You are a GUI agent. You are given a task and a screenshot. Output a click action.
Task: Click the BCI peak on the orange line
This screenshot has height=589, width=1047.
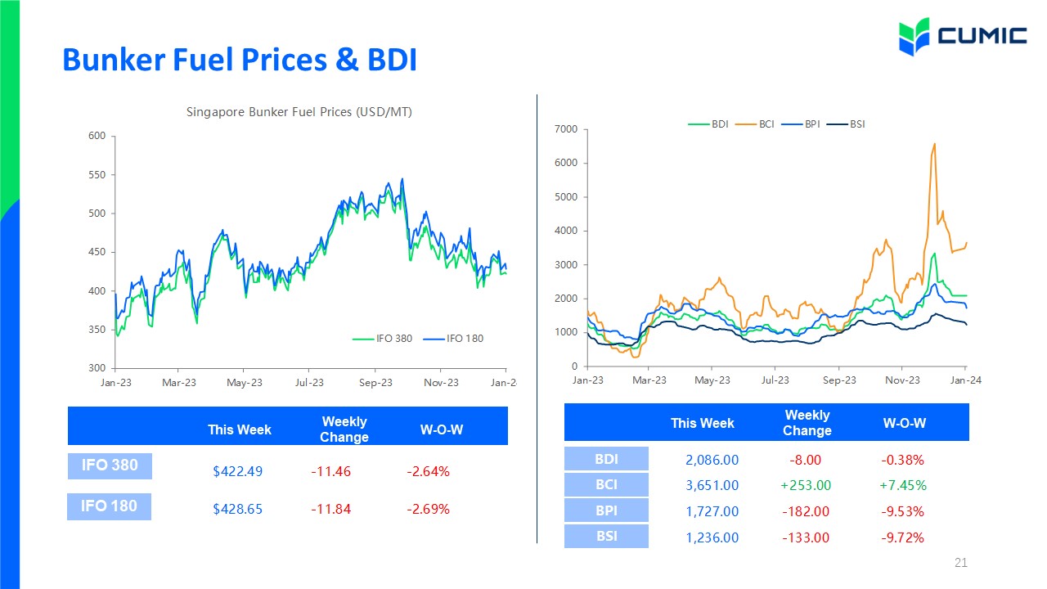(x=934, y=145)
